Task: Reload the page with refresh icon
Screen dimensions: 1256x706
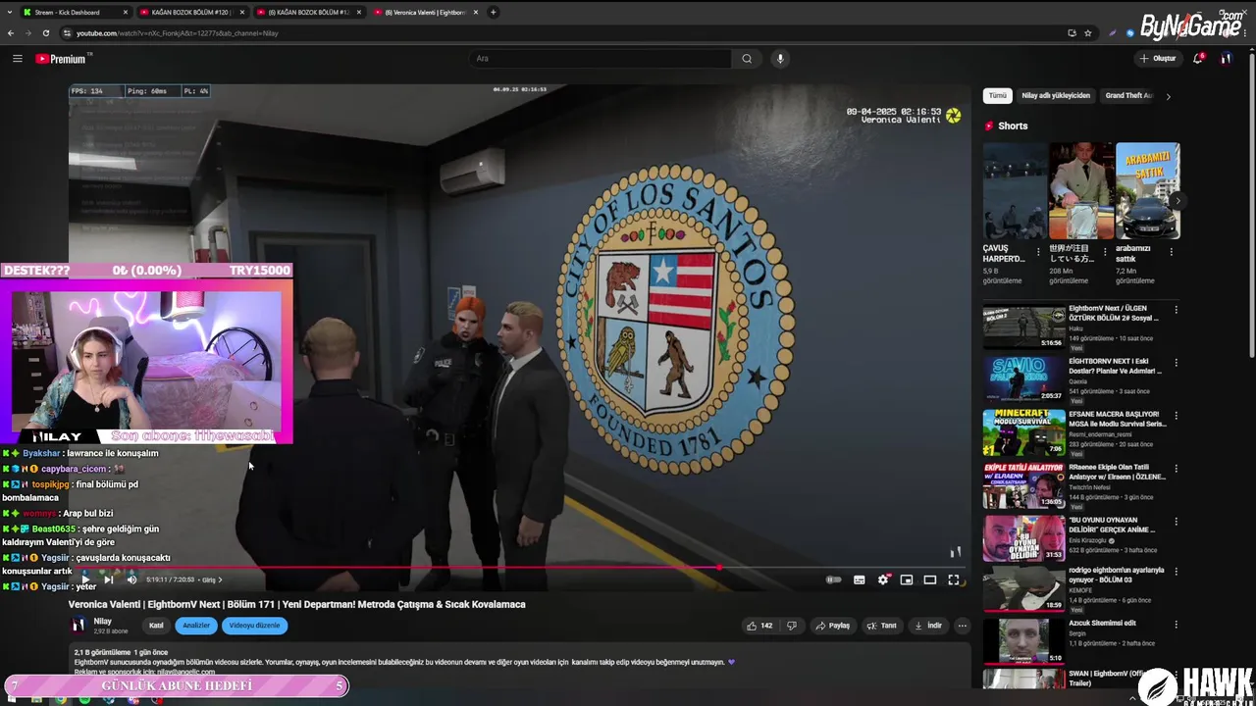Action: 46,33
